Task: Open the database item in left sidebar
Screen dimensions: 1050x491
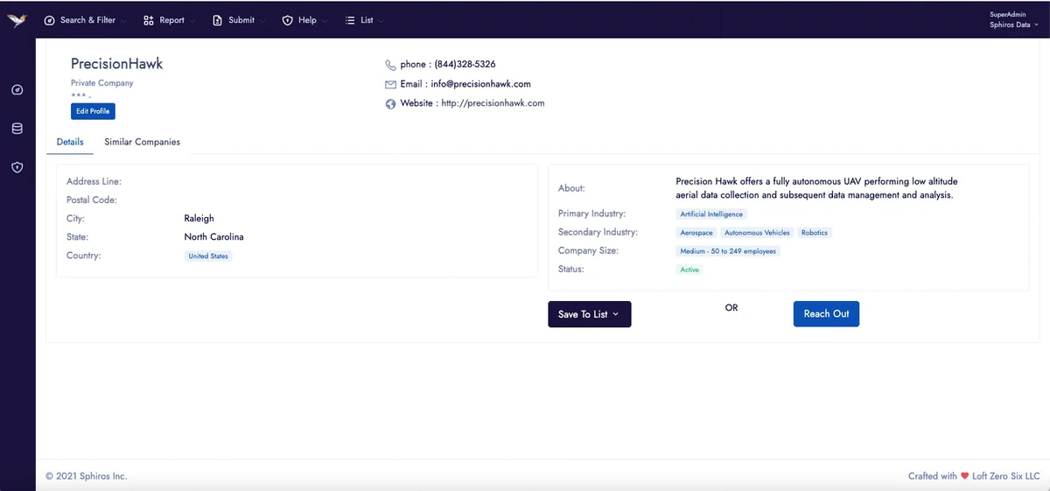Action: (x=17, y=129)
